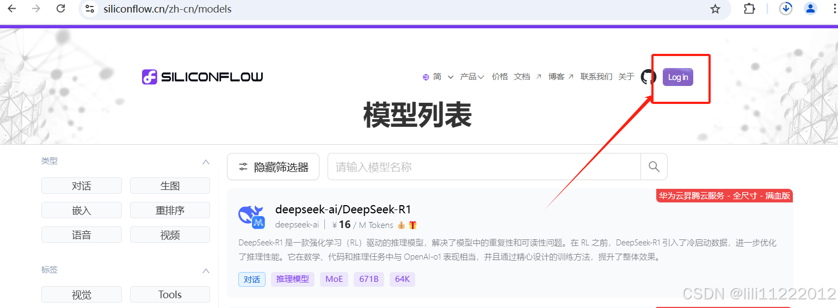Go to 联系我们
This screenshot has width=838, height=308.
click(596, 77)
